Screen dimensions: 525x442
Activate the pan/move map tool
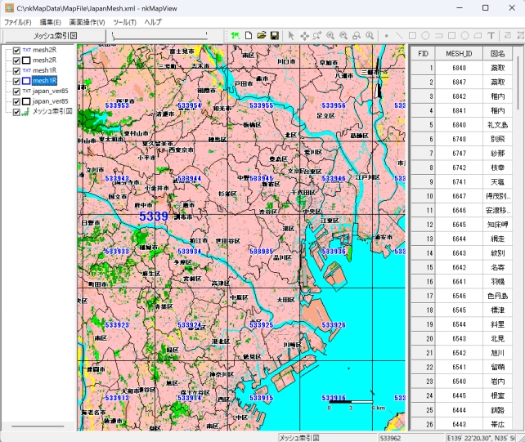click(304, 36)
